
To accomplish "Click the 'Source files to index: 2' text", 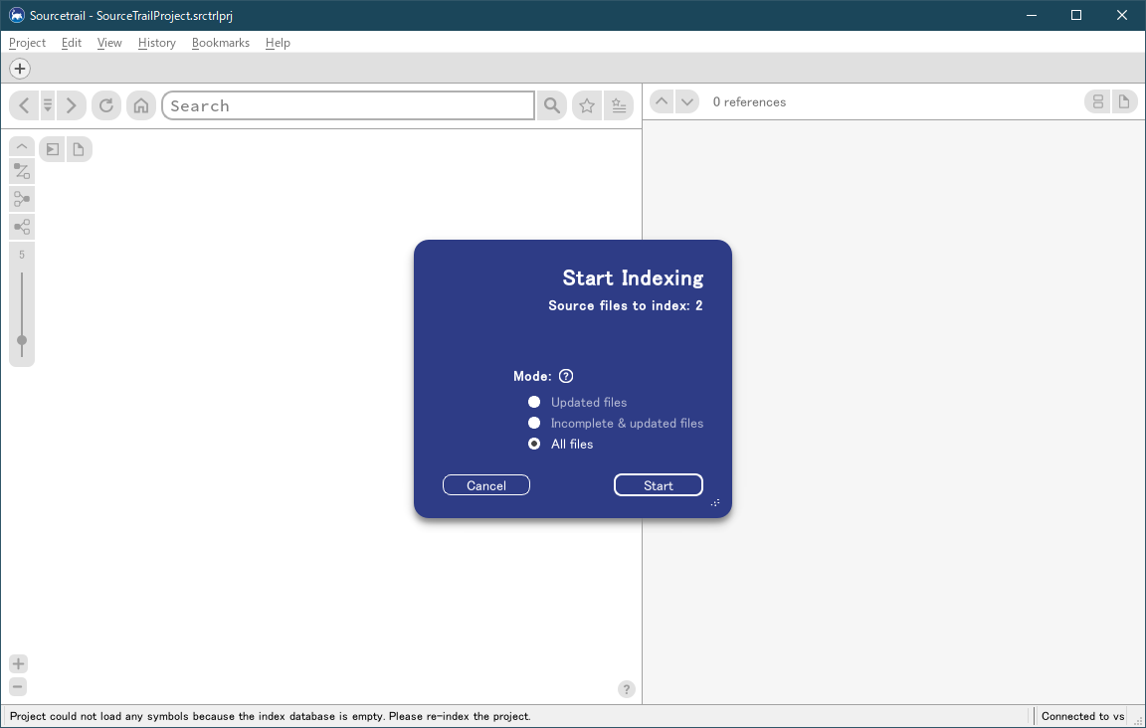I will pos(626,305).
